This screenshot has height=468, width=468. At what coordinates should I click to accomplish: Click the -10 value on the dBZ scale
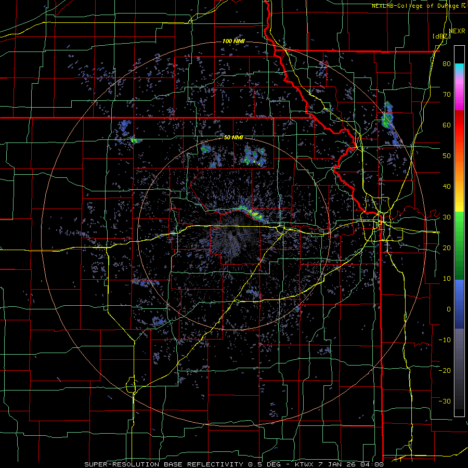pyautogui.click(x=445, y=340)
